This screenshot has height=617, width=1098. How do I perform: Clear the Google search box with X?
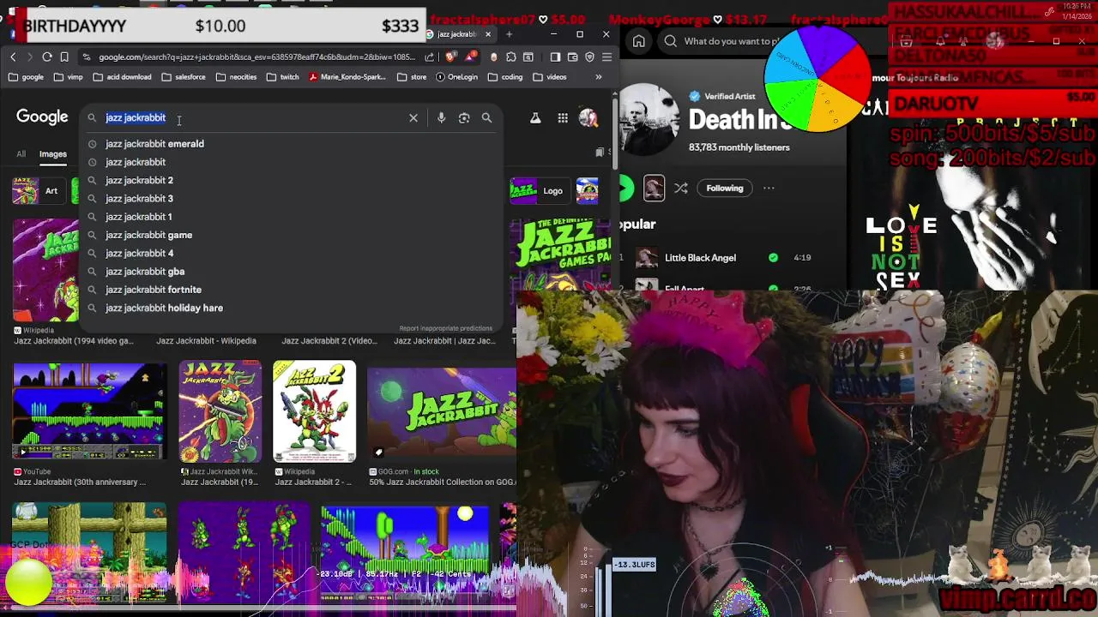point(413,118)
